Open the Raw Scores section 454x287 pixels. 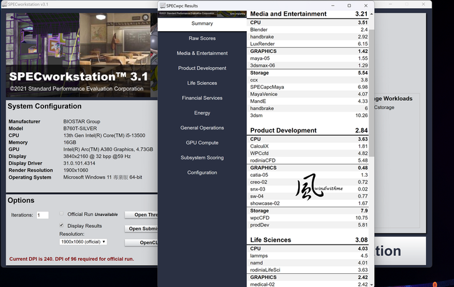click(202, 38)
